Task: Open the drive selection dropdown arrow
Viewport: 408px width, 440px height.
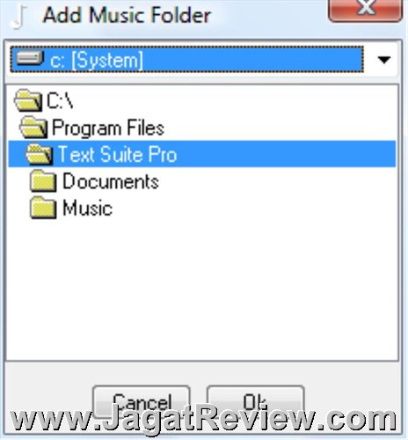Action: 383,60
